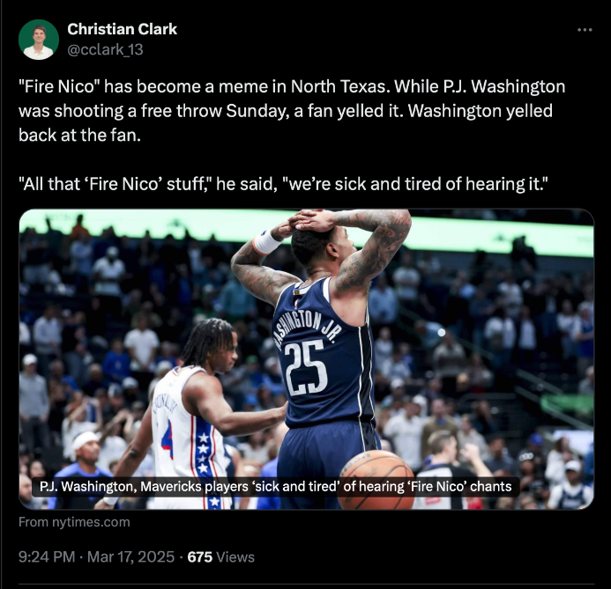Visit the @cclark_13 handle
This screenshot has height=589, width=611.
105,50
